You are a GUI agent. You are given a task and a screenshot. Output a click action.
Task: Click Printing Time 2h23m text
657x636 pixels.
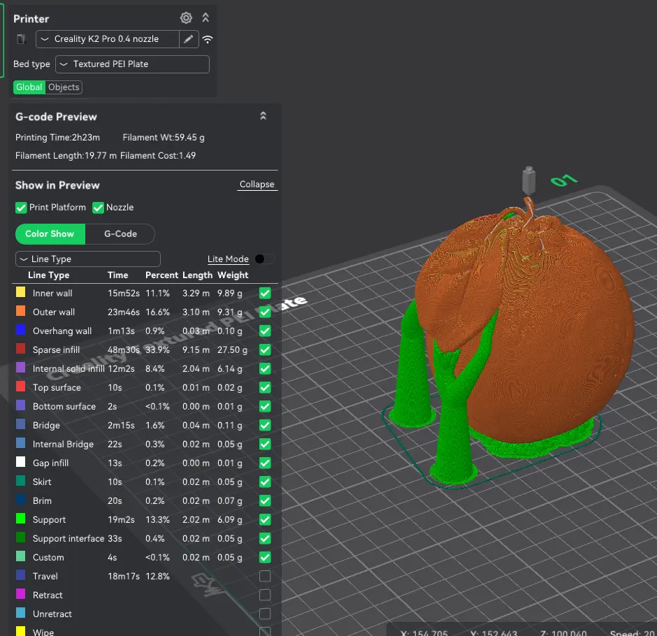(x=58, y=138)
